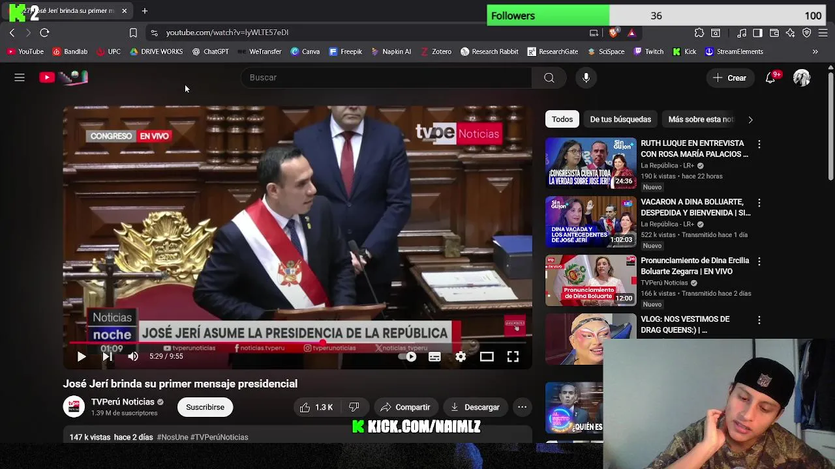Open Brave Leo AI sparkle icon
This screenshot has height=469, width=835.
[791, 33]
